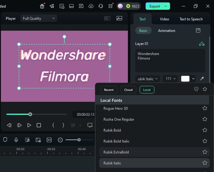Click the marker shield icon in timeline toolbar
The width and height of the screenshot is (214, 172).
coord(5,140)
